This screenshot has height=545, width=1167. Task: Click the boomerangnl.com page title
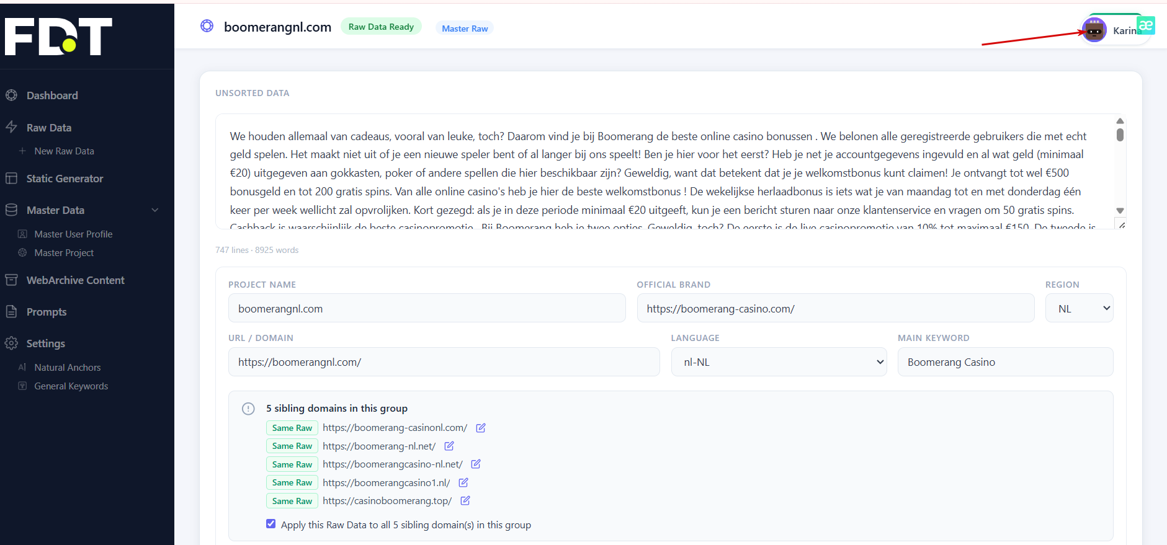point(277,27)
